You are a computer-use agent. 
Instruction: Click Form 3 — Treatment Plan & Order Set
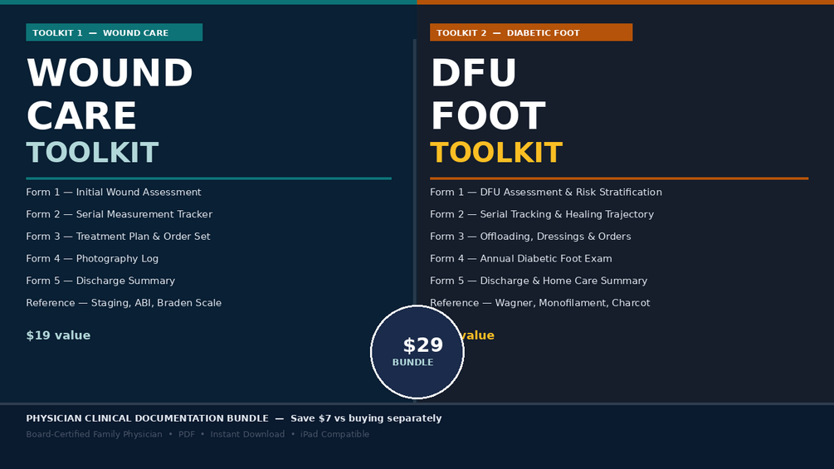(118, 236)
